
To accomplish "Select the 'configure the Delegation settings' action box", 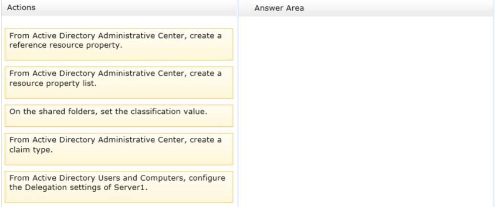I will (x=119, y=187).
